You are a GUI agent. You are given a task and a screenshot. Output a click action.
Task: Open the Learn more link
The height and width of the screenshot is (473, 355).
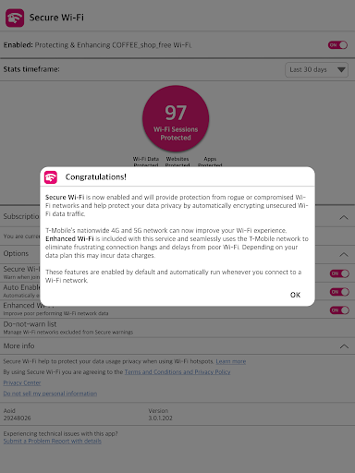tap(231, 361)
